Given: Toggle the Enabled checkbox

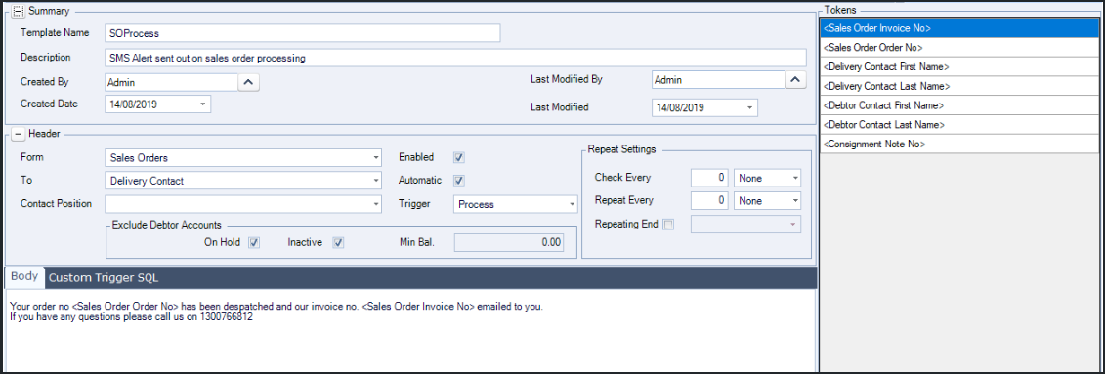Looking at the screenshot, I should click(459, 157).
